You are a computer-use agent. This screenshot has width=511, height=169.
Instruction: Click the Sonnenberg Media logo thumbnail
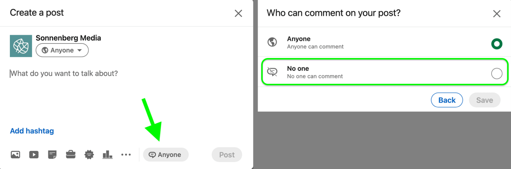click(x=21, y=46)
